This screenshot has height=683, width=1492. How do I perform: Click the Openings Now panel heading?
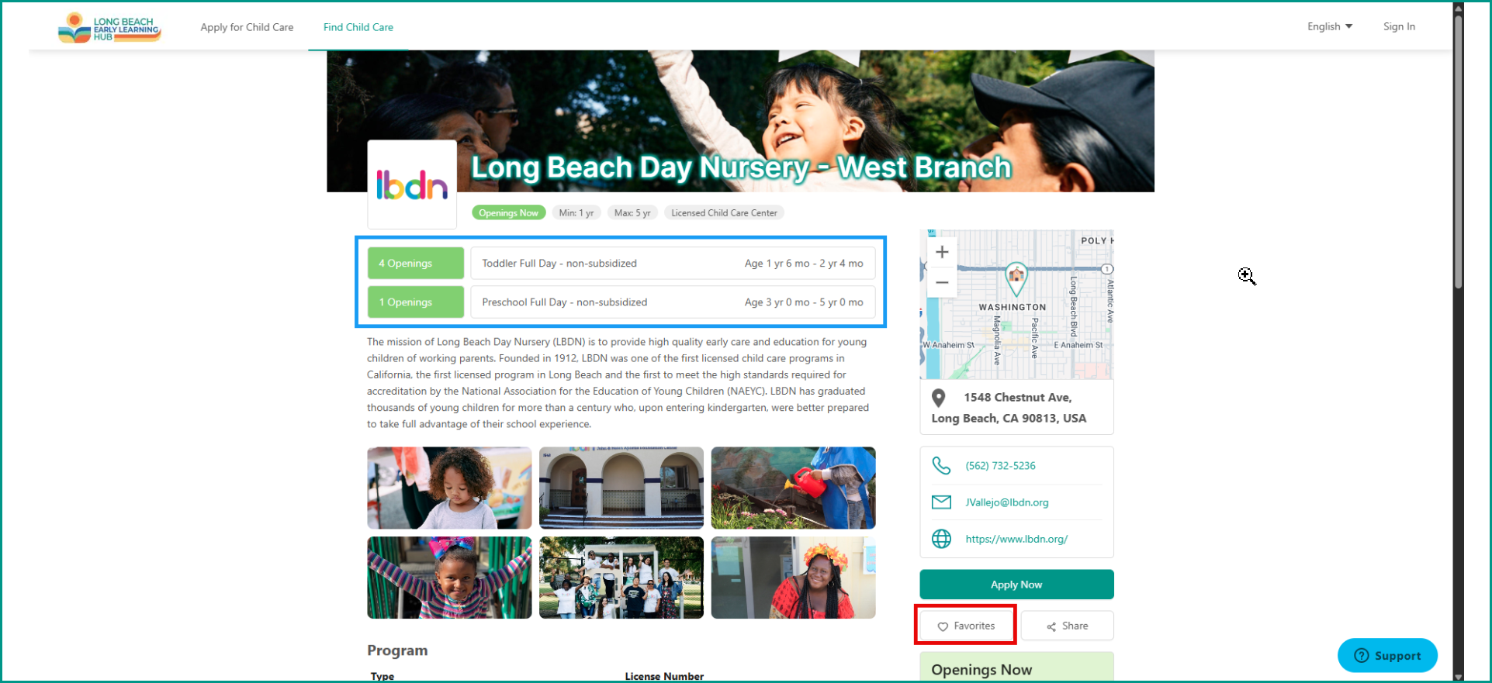(981, 670)
